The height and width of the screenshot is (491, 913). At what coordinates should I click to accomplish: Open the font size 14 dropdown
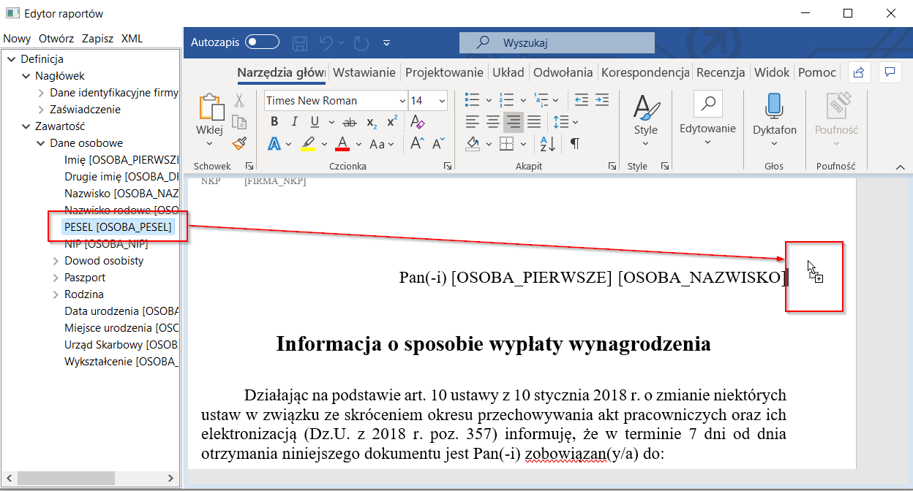click(x=442, y=101)
